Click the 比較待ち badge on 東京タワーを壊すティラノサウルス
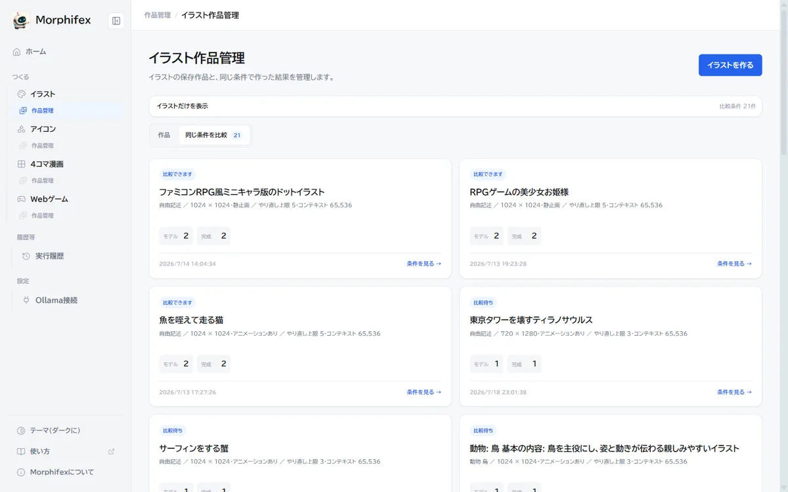Image resolution: width=788 pixels, height=492 pixels. [483, 302]
